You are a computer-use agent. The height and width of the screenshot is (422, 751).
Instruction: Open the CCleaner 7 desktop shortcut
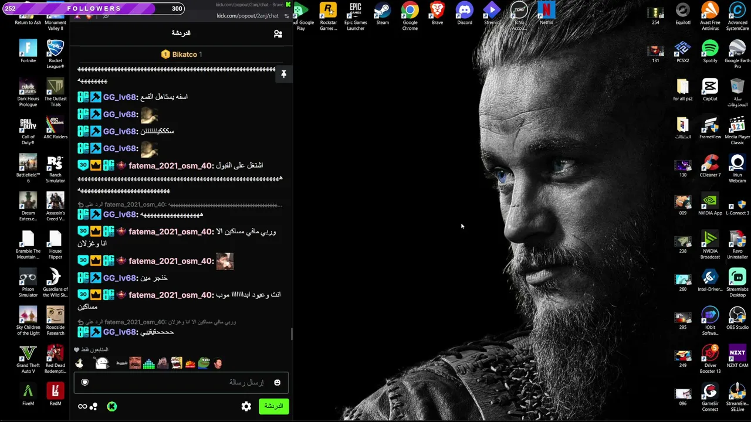click(x=710, y=165)
